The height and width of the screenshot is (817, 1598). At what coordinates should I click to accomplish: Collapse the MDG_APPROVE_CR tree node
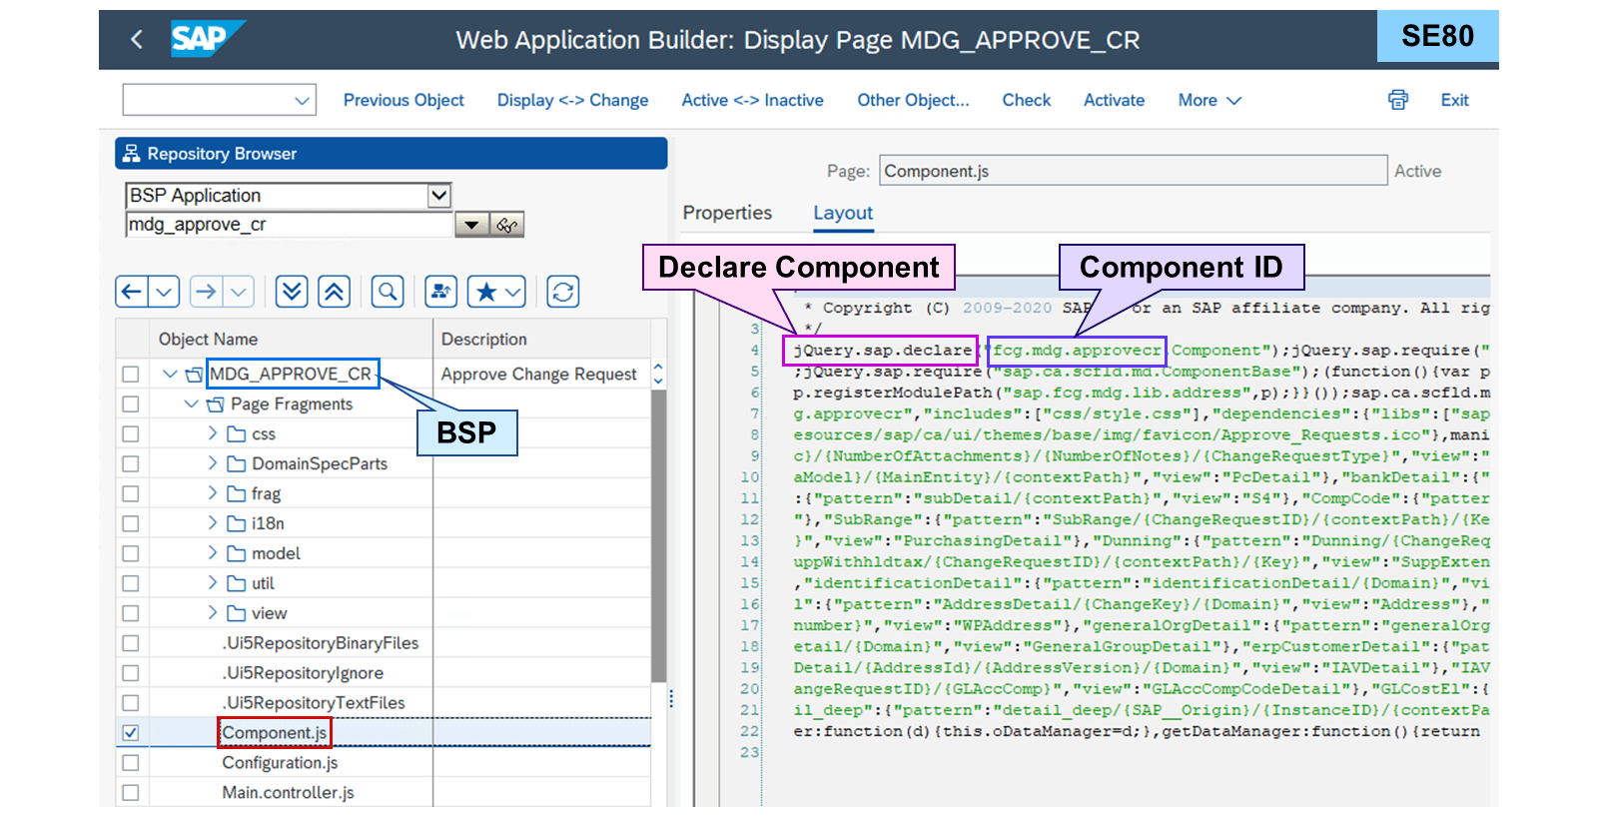click(170, 375)
